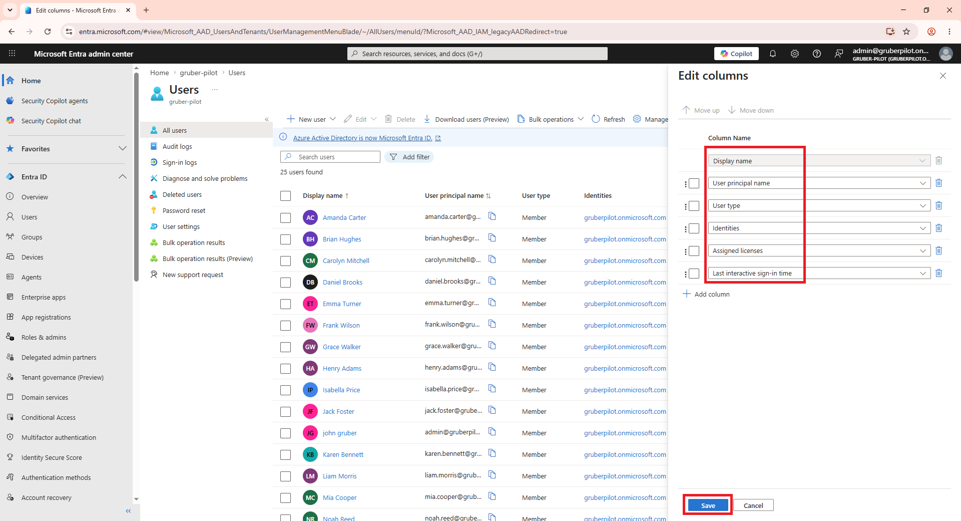961x521 pixels.
Task: Expand the User principal name column dropdown
Action: tap(923, 183)
